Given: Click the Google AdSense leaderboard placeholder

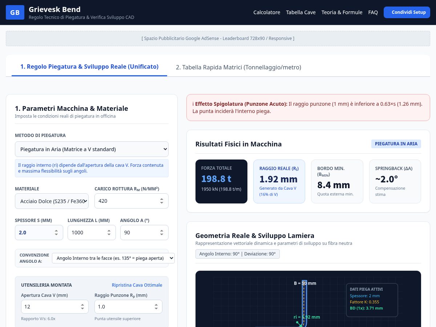Looking at the screenshot, I should coord(218,39).
